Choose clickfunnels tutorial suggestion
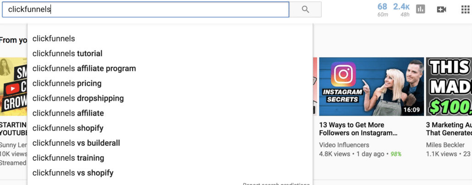The height and width of the screenshot is (185, 472). (170, 53)
